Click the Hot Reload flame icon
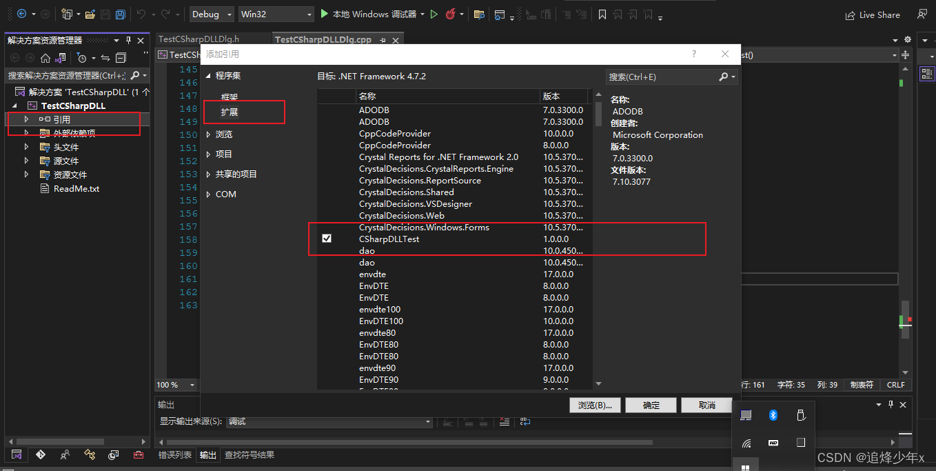The height and width of the screenshot is (471, 936). tap(451, 14)
